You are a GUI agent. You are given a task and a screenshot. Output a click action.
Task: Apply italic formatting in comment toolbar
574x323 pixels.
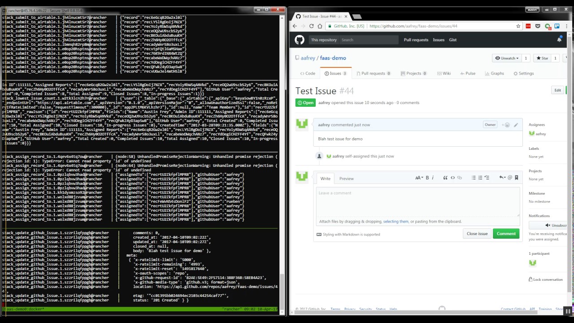coord(433,178)
